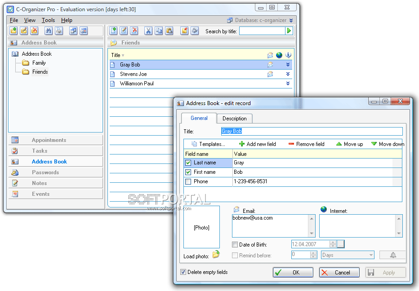Open the Help menu
The height and width of the screenshot is (291, 419).
coord(67,20)
